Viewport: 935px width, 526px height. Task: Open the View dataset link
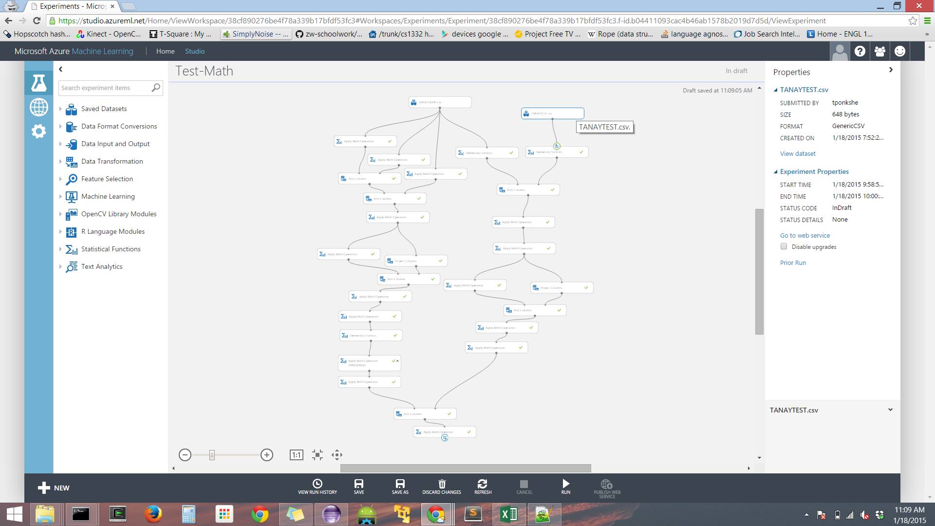pyautogui.click(x=797, y=153)
